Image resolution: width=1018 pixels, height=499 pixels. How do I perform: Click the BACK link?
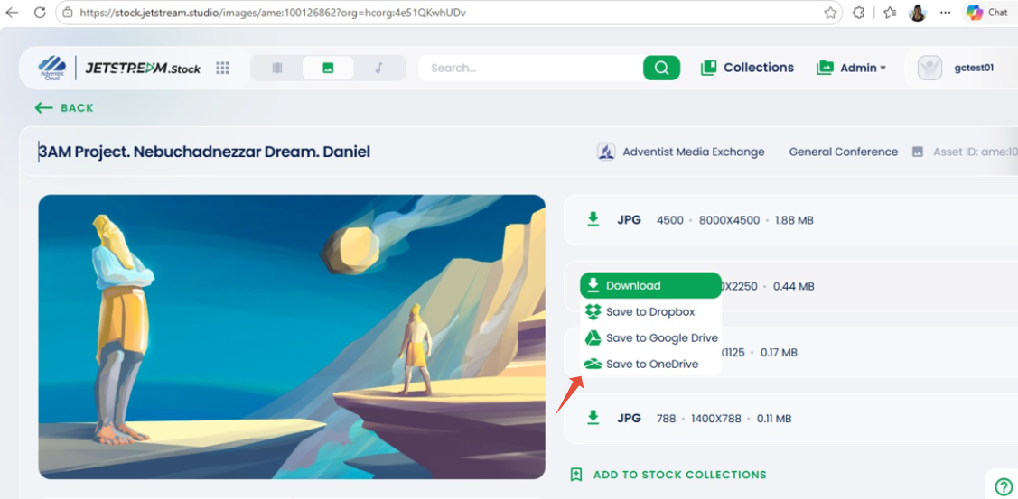click(x=64, y=107)
